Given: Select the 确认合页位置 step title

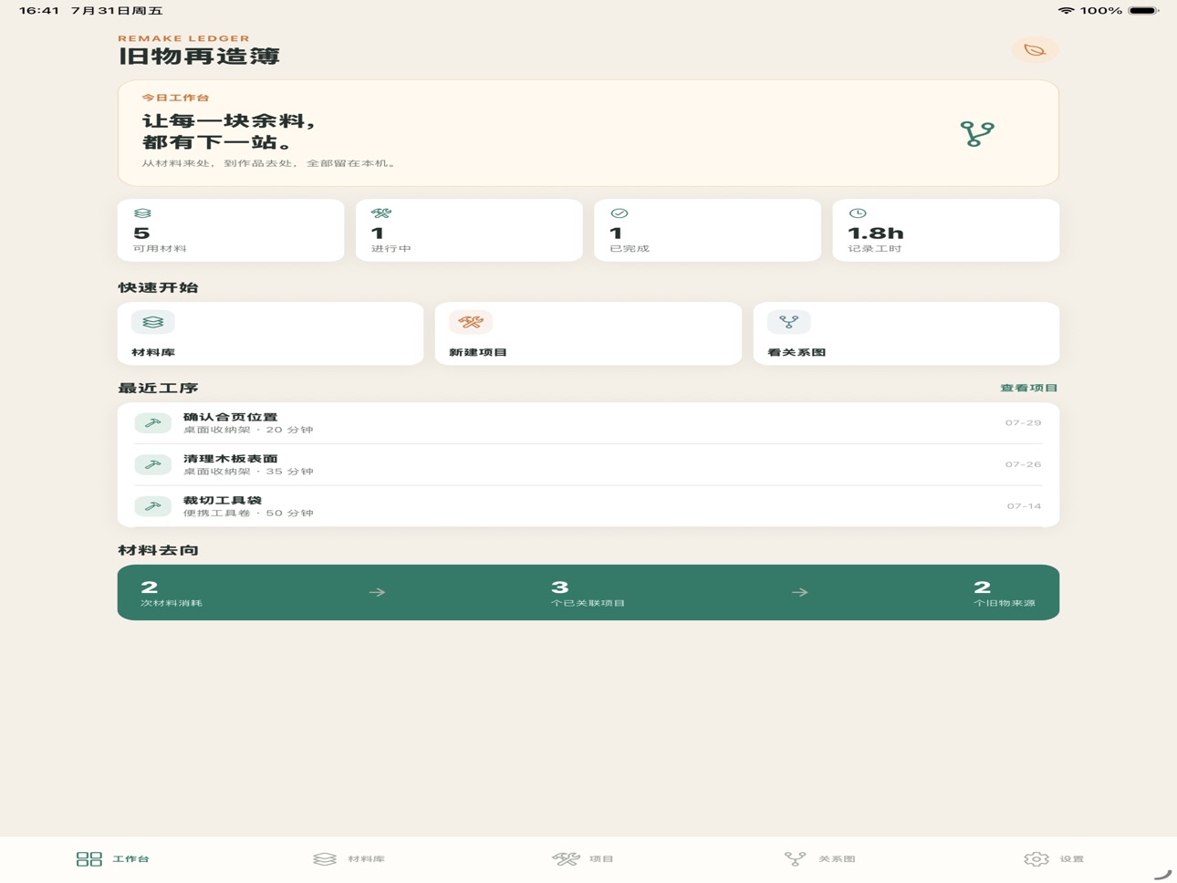Looking at the screenshot, I should 231,417.
